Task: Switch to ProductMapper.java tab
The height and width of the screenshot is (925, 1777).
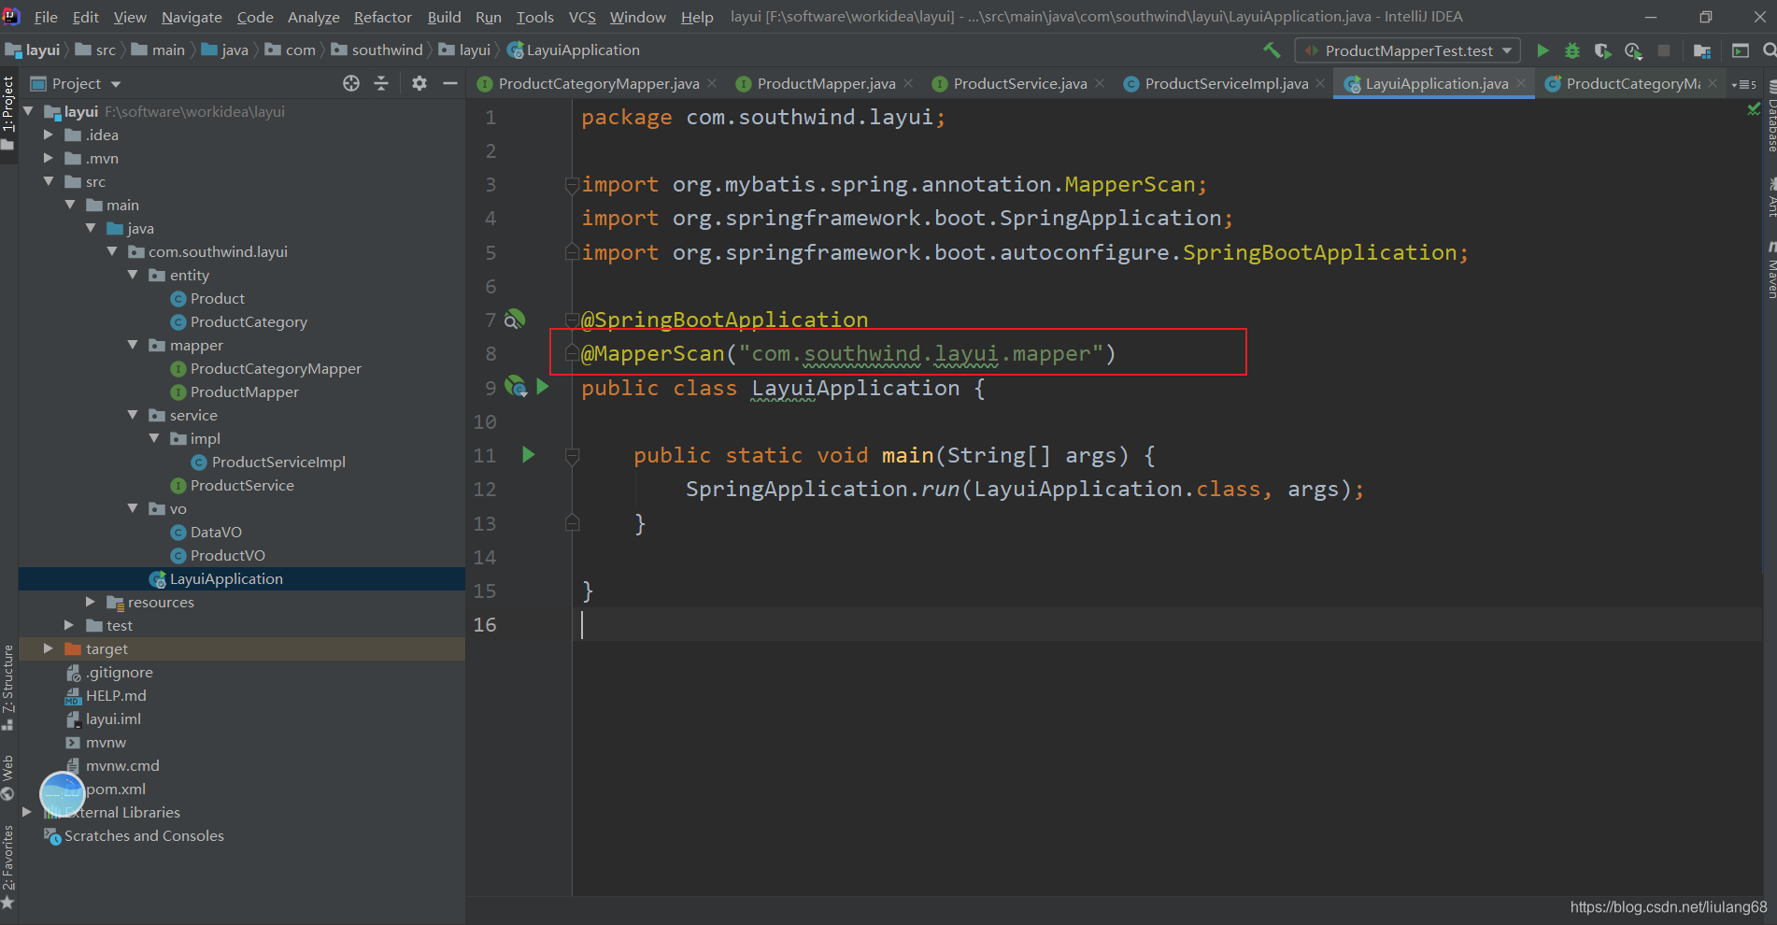Action: (826, 83)
